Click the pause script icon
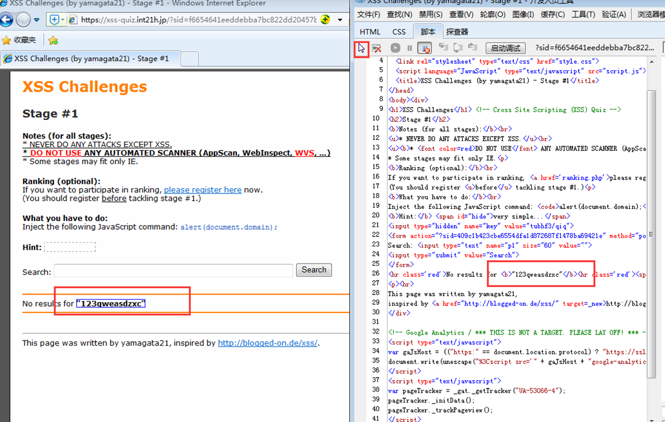This screenshot has height=422, width=665. tap(410, 48)
